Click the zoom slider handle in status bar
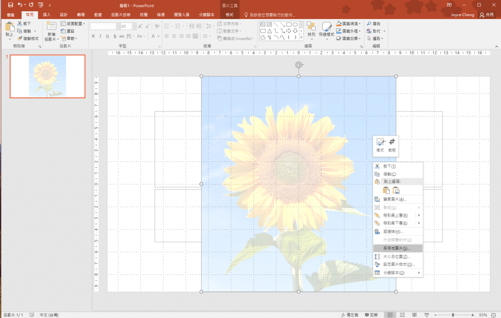Viewport: 501px width, 318px height. (x=453, y=315)
